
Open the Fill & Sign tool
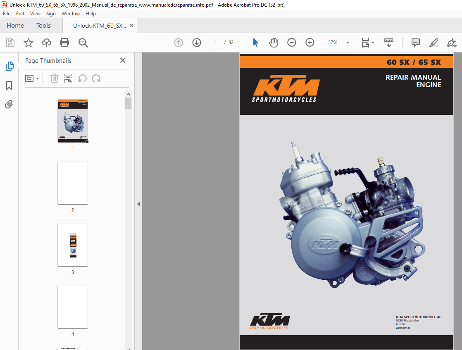pos(452,43)
